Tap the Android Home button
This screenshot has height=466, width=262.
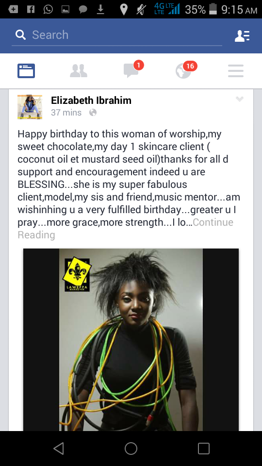pos(131,449)
